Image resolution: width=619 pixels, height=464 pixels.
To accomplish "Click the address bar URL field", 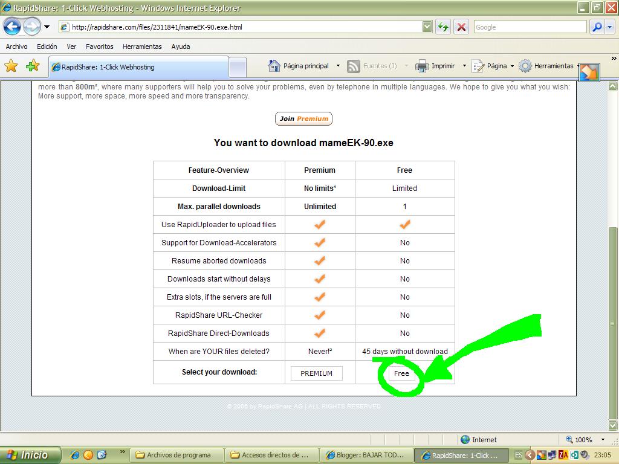I will pos(241,27).
